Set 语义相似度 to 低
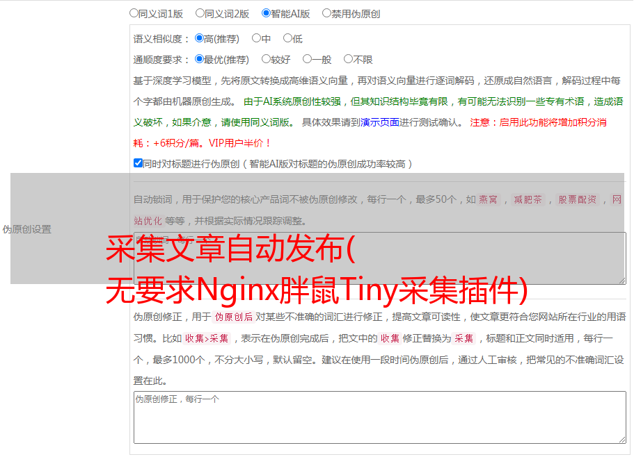Screen dimensions: 634x457 pyautogui.click(x=287, y=38)
